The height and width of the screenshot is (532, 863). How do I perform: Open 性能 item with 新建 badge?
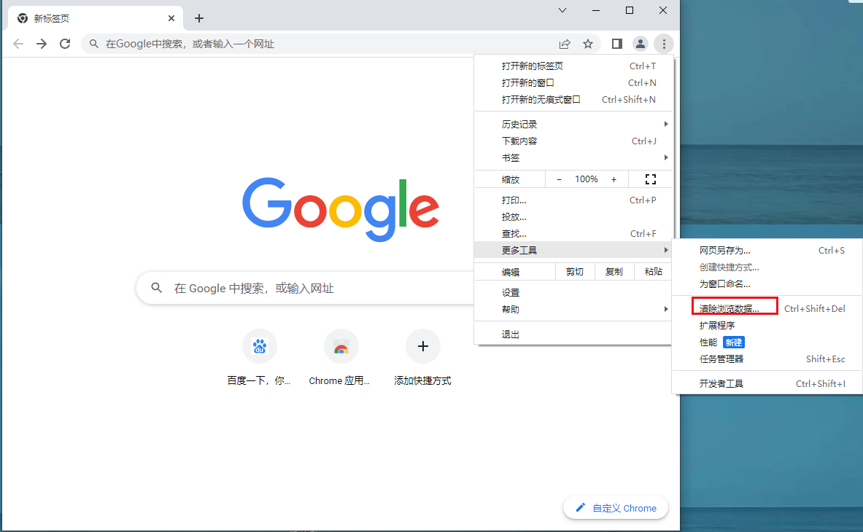[767, 343]
